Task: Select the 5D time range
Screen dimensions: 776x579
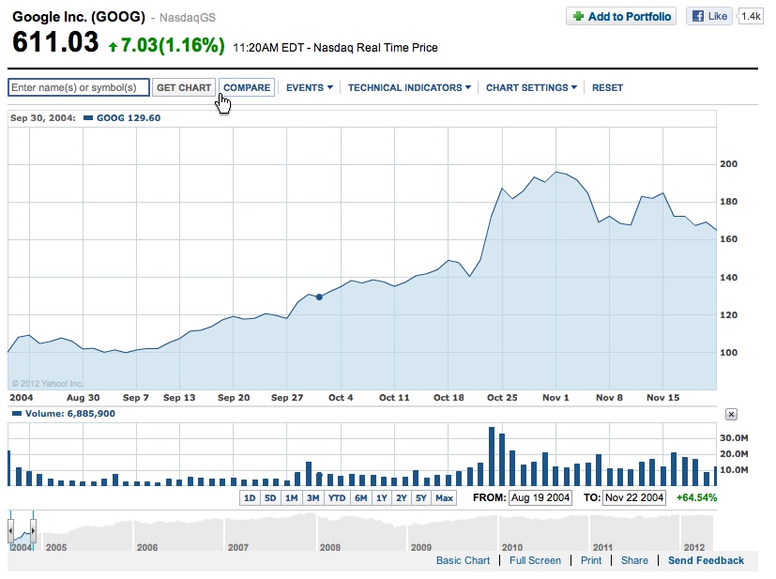Action: tap(270, 498)
